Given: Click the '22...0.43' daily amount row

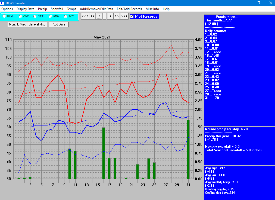Looking at the screenshot, I should 212,77.
